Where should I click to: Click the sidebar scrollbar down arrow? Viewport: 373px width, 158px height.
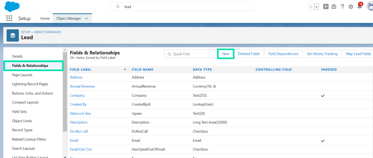click(x=65, y=156)
